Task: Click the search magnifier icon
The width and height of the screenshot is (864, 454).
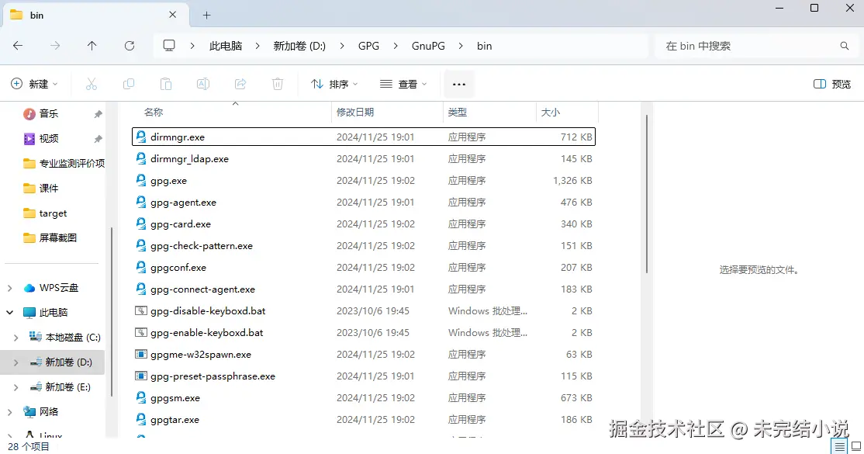Action: click(844, 46)
